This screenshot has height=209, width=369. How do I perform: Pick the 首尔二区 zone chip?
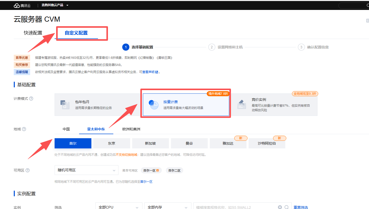click(x=175, y=170)
